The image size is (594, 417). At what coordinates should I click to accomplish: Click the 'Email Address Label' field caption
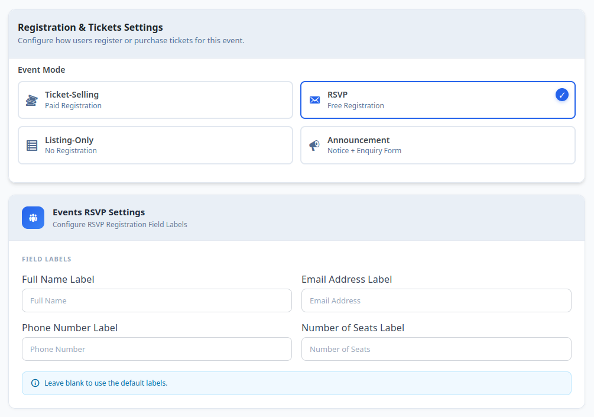(346, 279)
